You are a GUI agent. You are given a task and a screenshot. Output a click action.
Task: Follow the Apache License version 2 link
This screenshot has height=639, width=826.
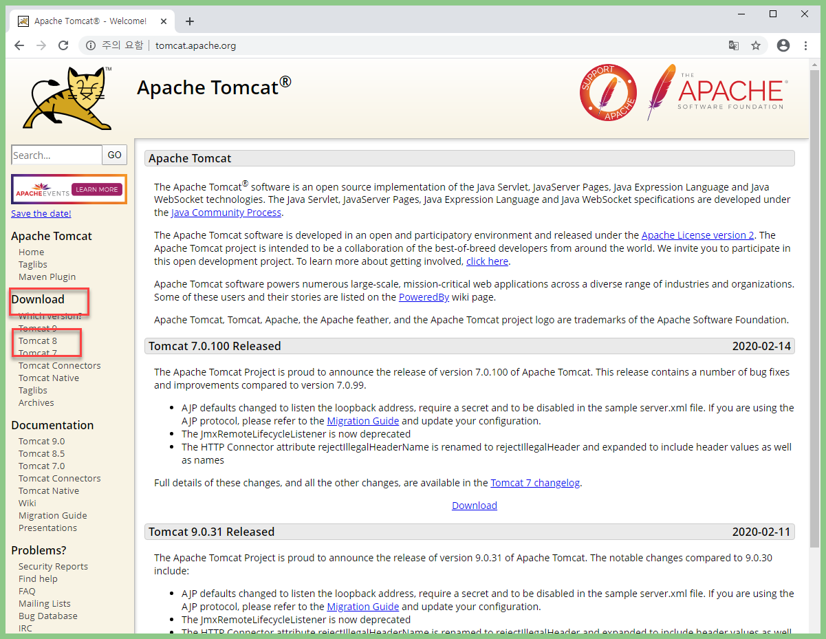pyautogui.click(x=697, y=235)
